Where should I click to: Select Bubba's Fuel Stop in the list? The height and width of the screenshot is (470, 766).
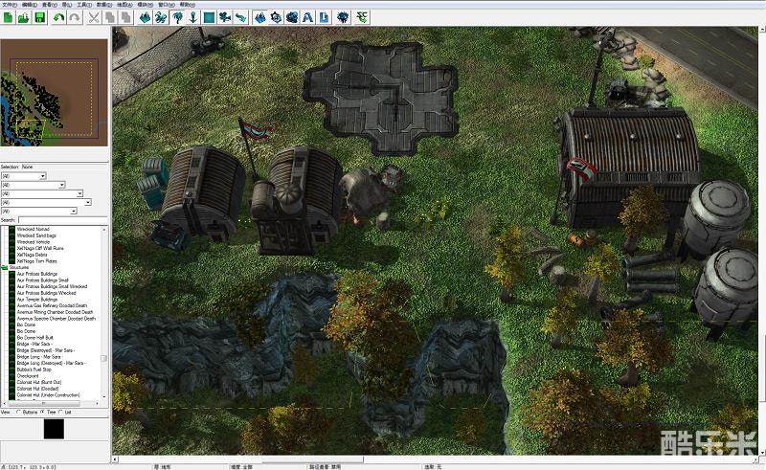point(33,369)
